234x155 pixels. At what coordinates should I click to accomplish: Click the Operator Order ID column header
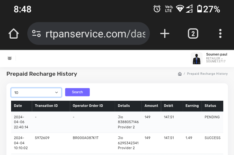pos(88,106)
